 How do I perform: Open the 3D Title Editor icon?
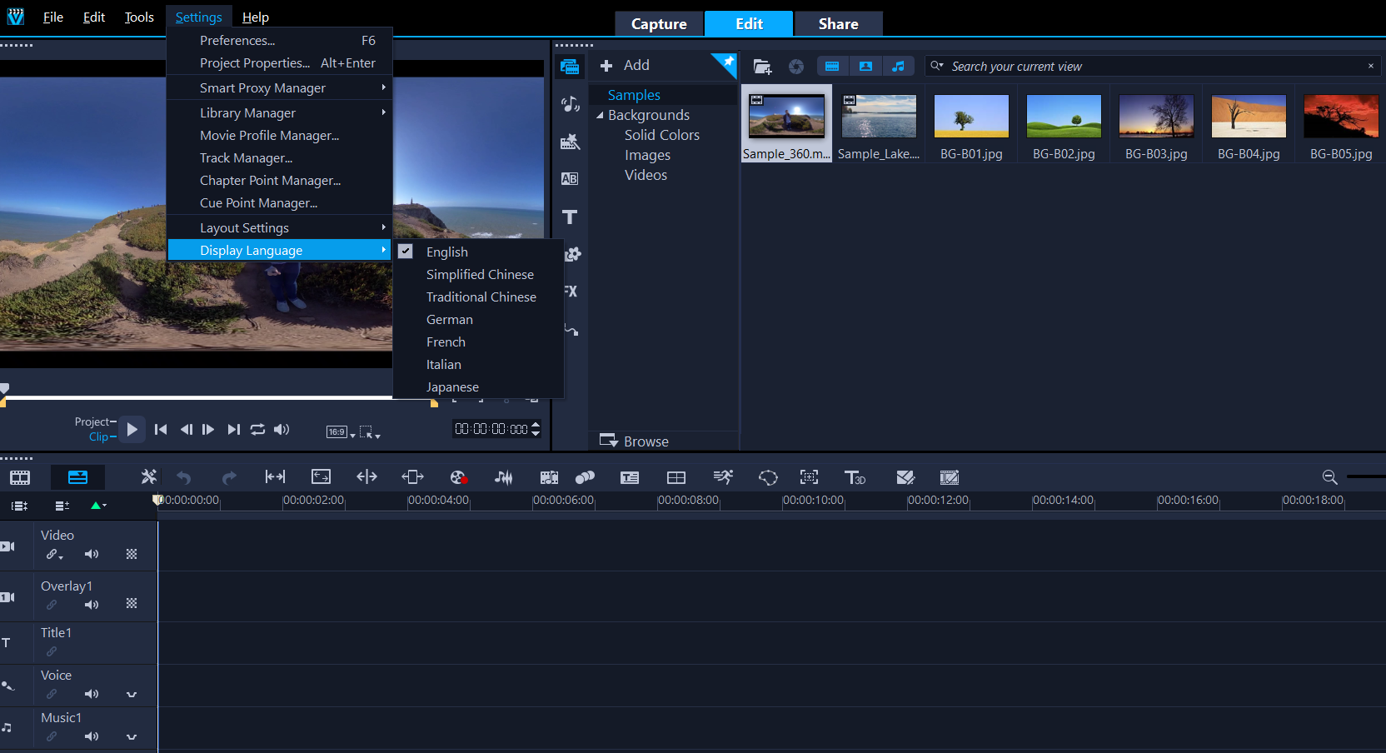click(855, 477)
